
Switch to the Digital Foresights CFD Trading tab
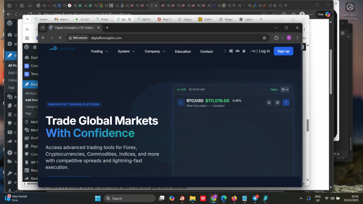coord(73,27)
